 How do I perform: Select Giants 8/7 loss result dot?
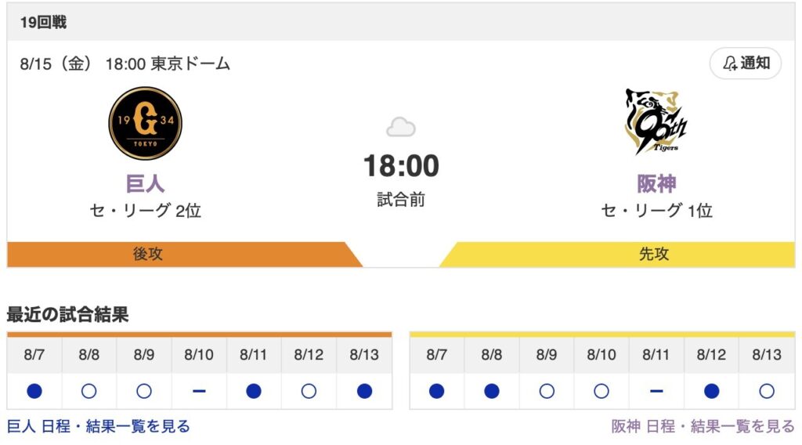(x=34, y=391)
